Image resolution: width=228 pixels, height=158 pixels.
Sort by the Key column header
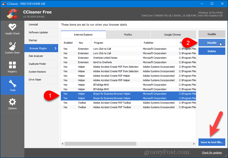[x=84, y=43]
